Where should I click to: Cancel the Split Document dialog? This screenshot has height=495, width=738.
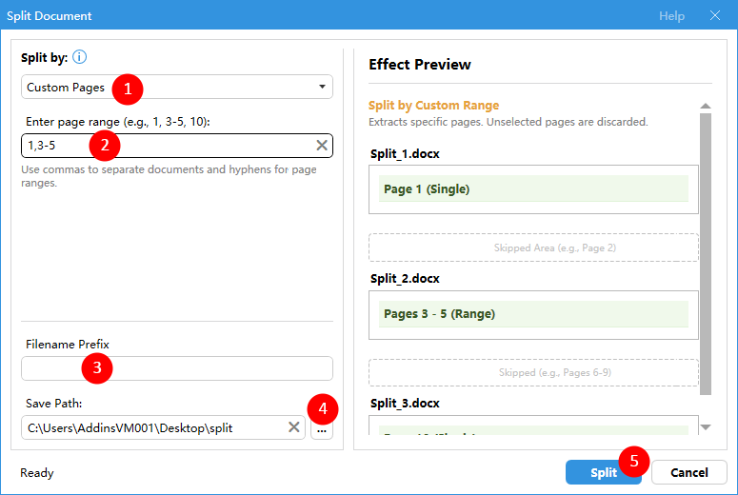(x=689, y=472)
